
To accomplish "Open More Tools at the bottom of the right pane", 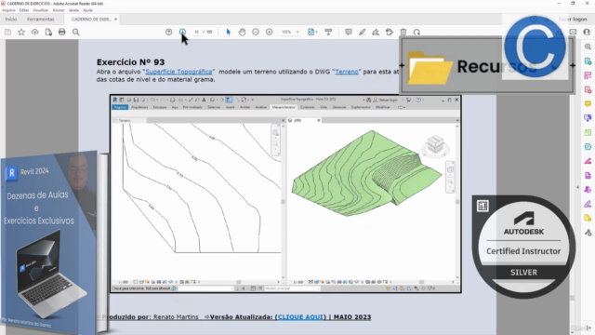I will pyautogui.click(x=588, y=232).
